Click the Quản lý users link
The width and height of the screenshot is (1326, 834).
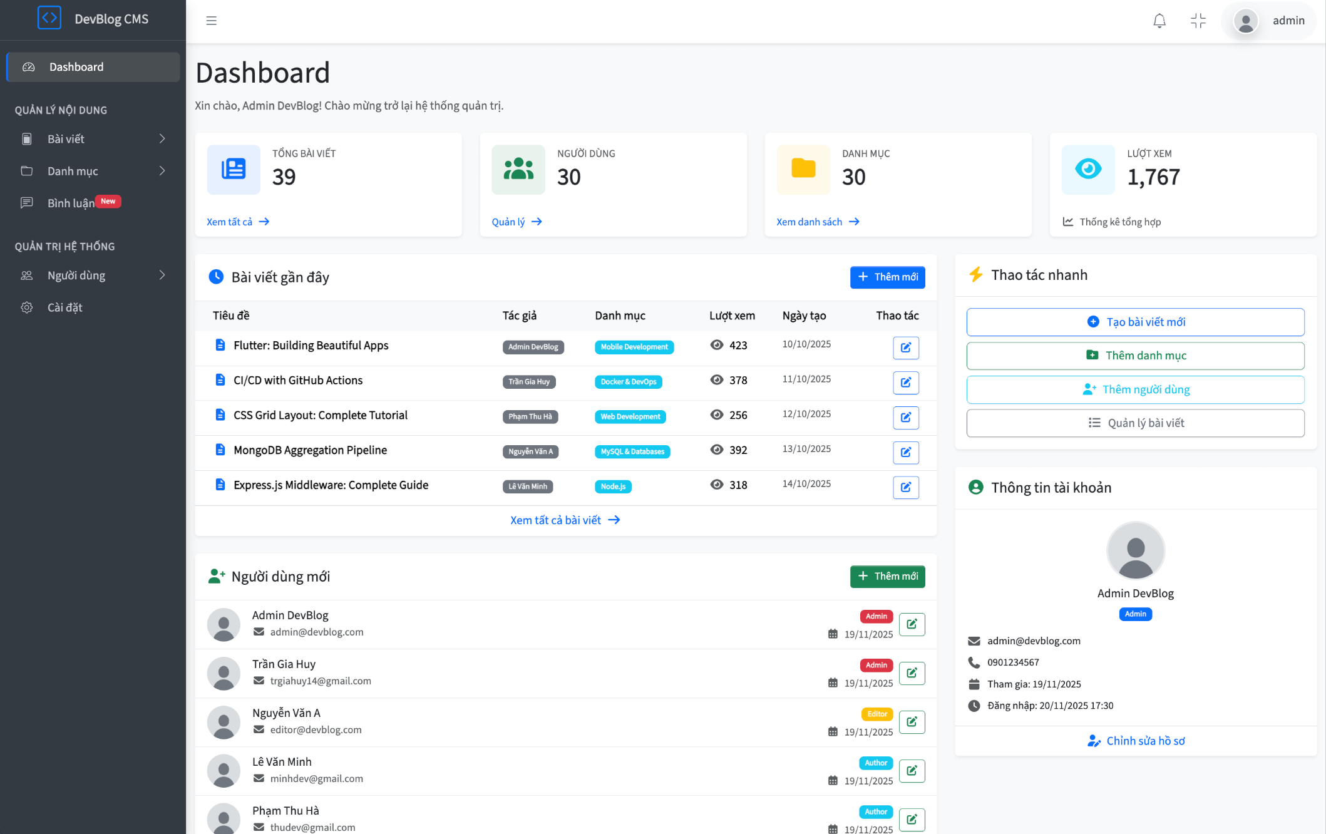coord(517,222)
